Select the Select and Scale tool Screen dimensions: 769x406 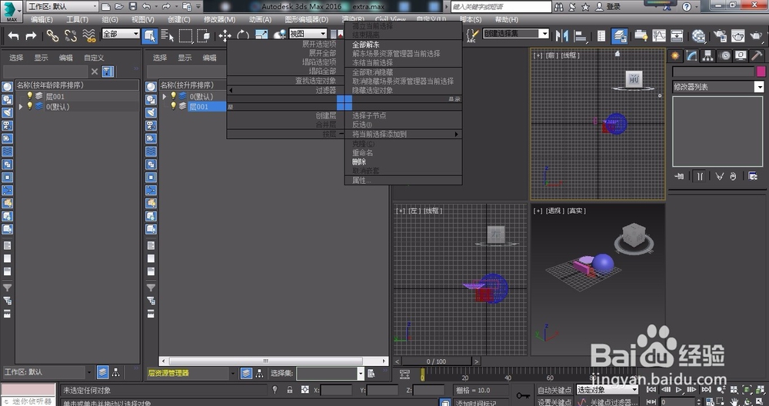click(261, 35)
